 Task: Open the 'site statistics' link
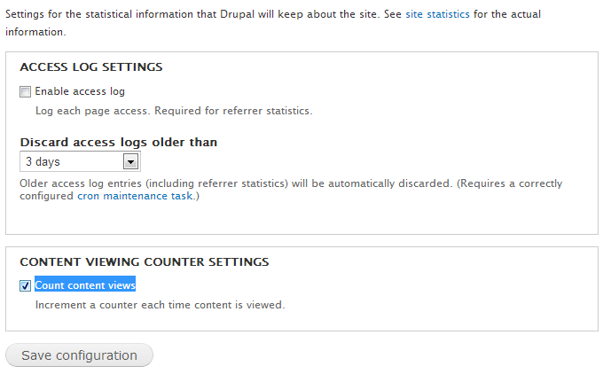(x=437, y=15)
